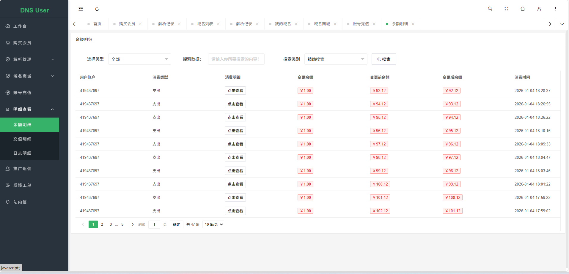569x274 pixels.
Task: Open 充值明细 in the sidebar
Action: (22, 139)
